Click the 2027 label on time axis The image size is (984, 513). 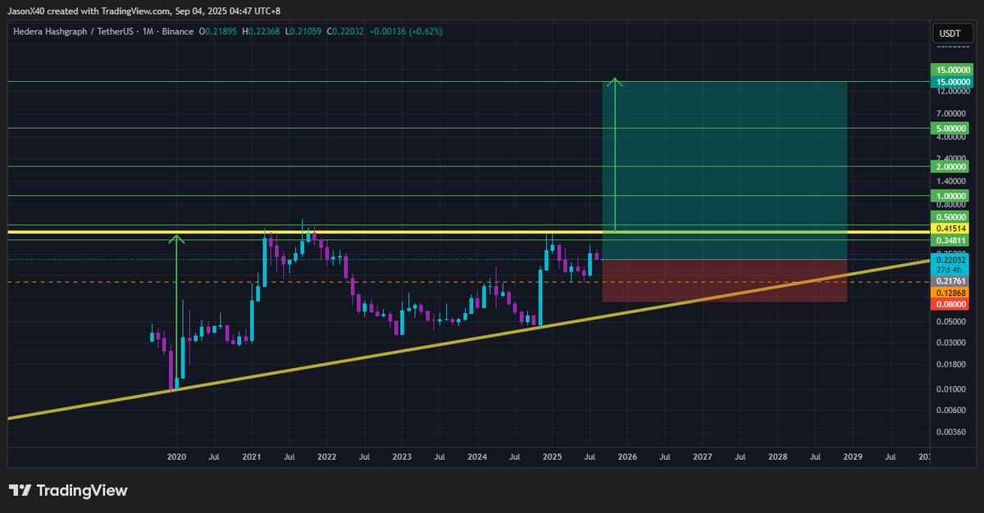tap(702, 456)
